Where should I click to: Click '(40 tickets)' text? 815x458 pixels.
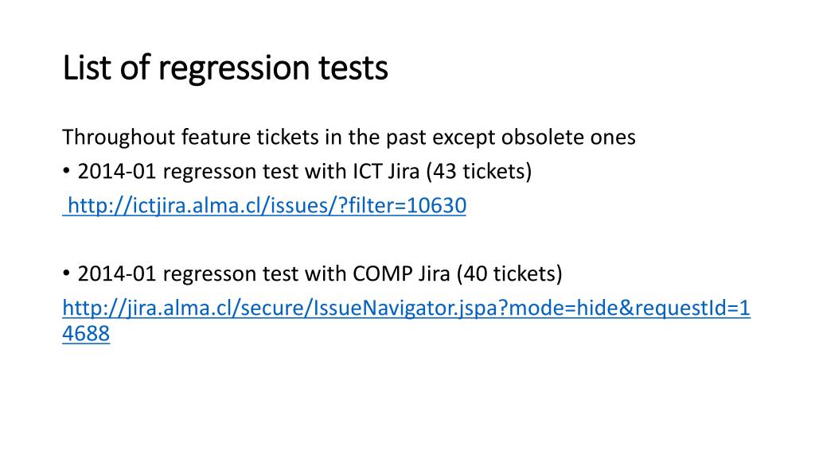pos(509,274)
